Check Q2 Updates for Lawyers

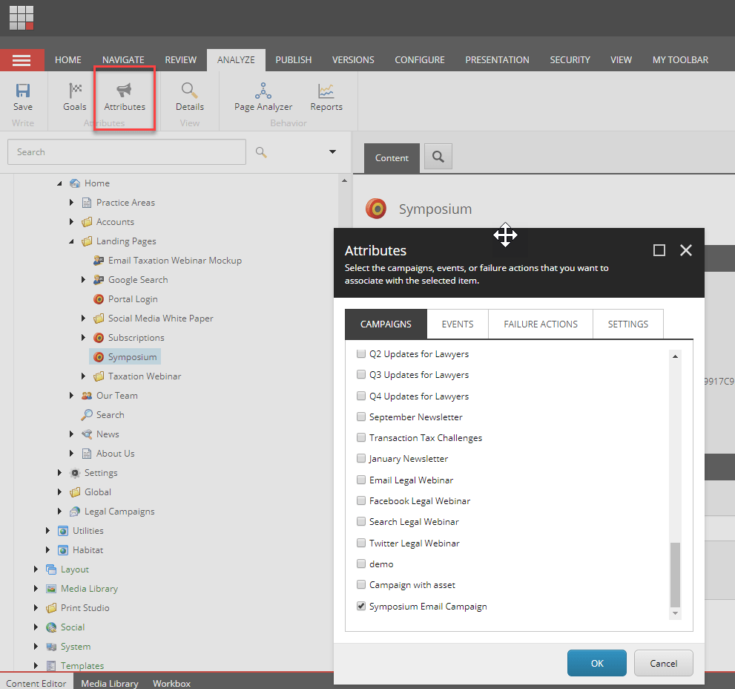[361, 353]
